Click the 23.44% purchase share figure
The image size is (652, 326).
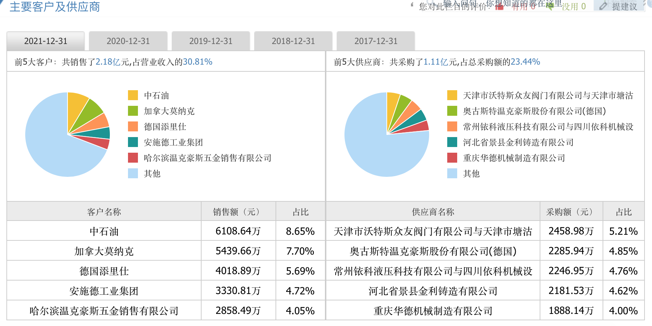click(525, 62)
